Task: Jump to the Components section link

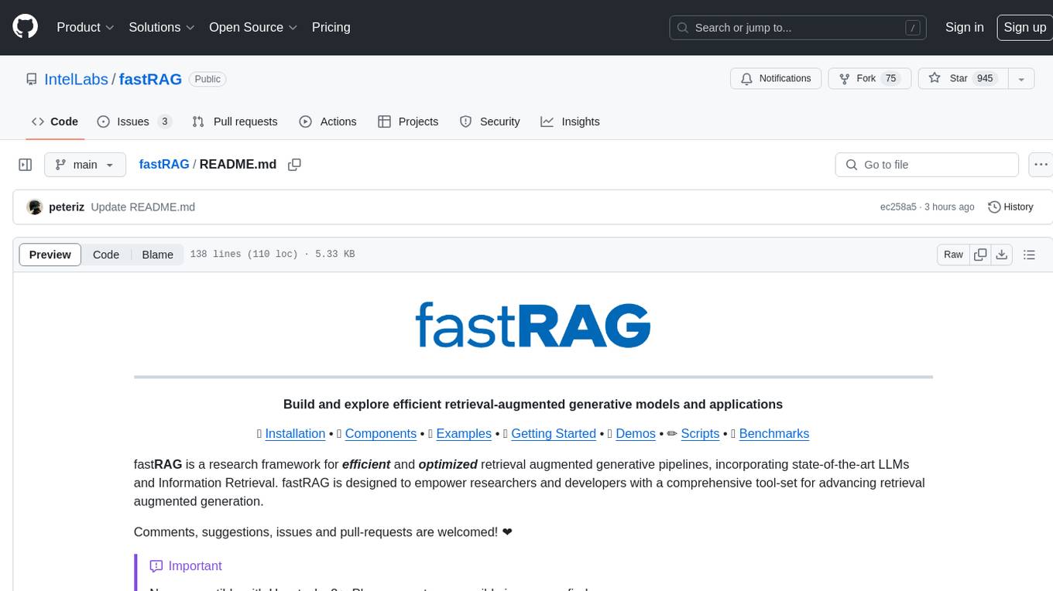Action: pos(381,433)
